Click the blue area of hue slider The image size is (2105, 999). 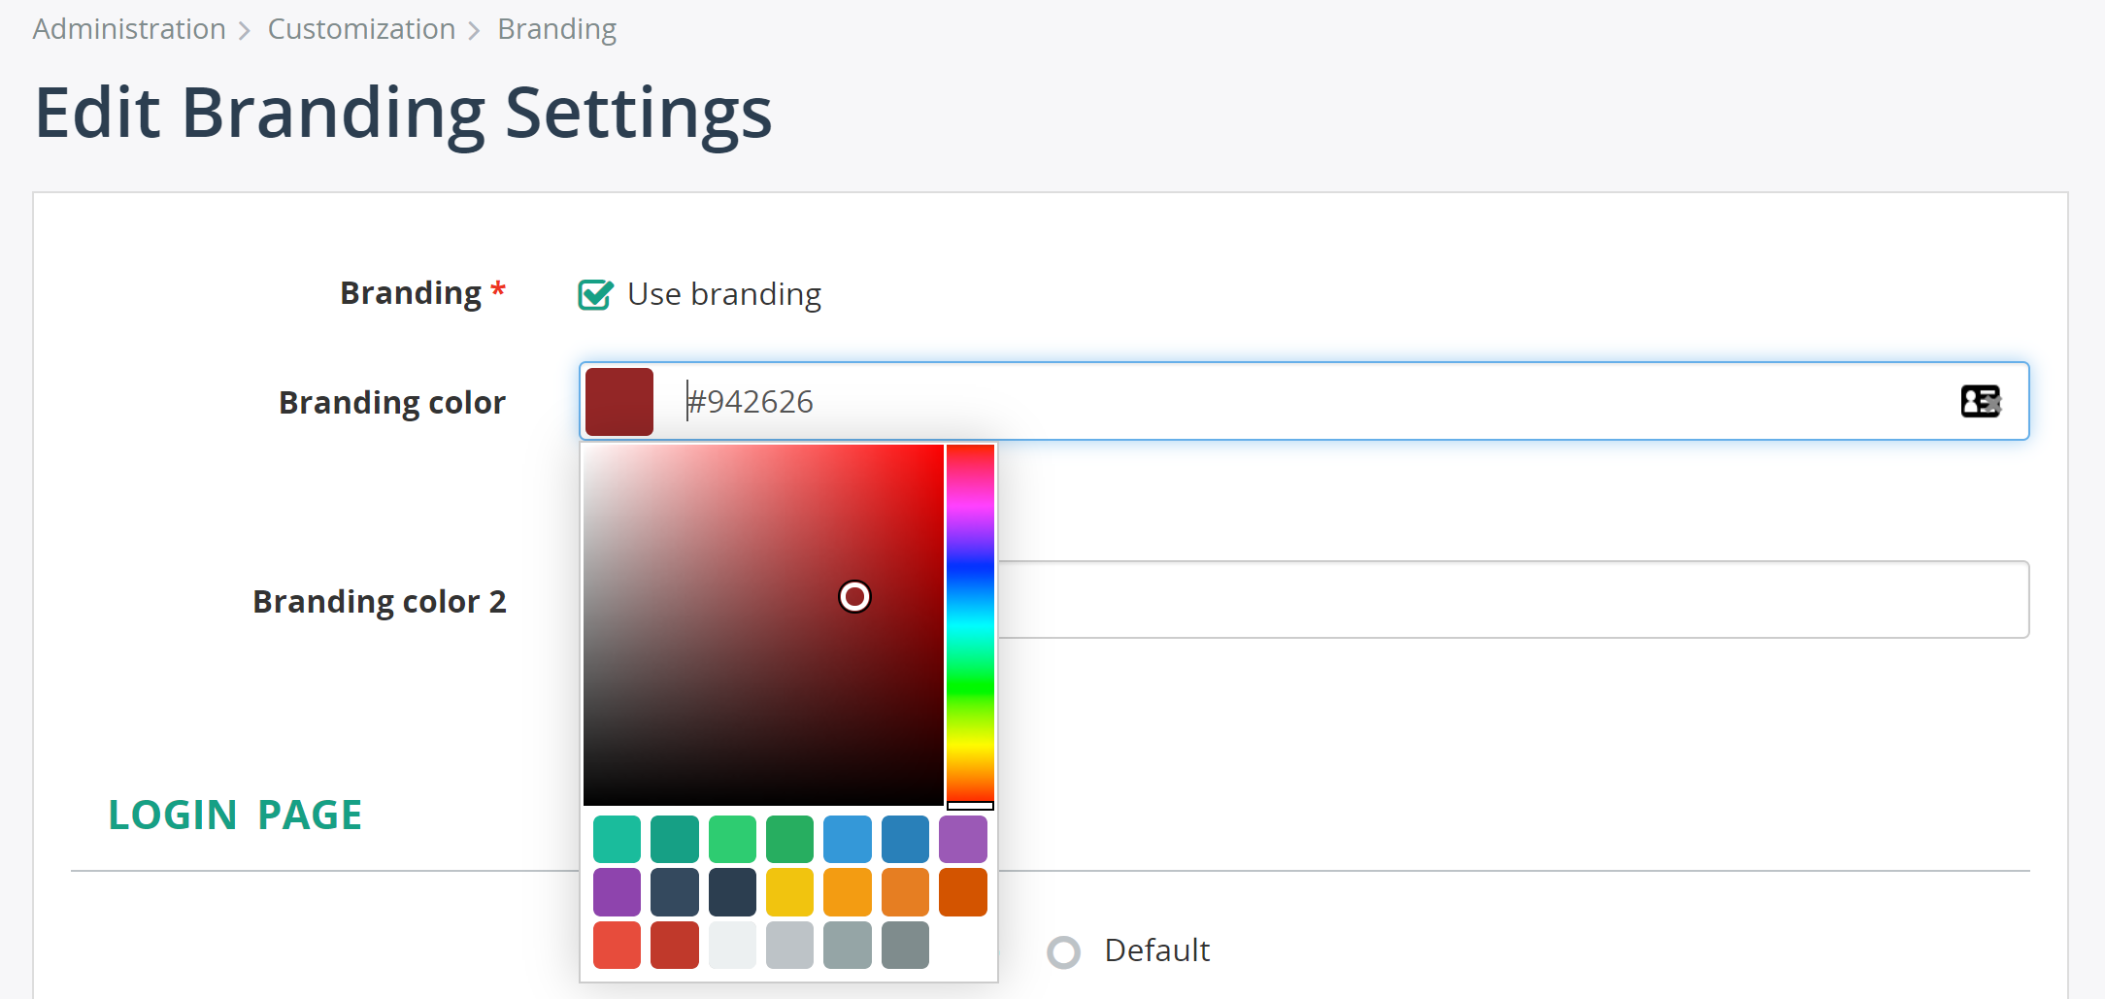pos(970,563)
